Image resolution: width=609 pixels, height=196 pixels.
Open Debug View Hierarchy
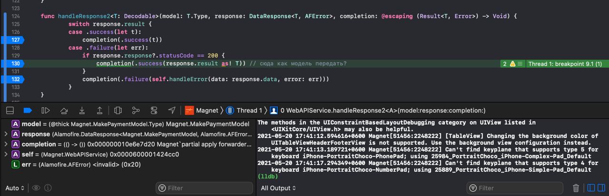pyautogui.click(x=118, y=110)
